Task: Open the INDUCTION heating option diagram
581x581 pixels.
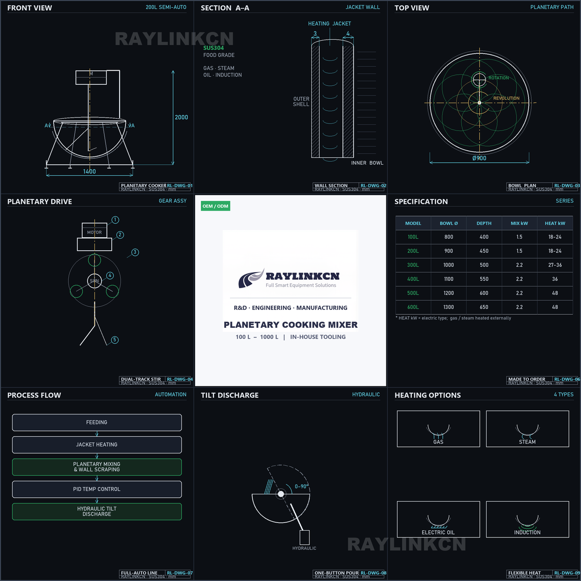Action: (x=527, y=520)
